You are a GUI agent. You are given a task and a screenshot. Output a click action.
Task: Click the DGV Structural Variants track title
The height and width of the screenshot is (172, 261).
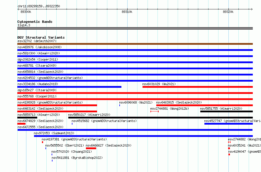[41, 37]
